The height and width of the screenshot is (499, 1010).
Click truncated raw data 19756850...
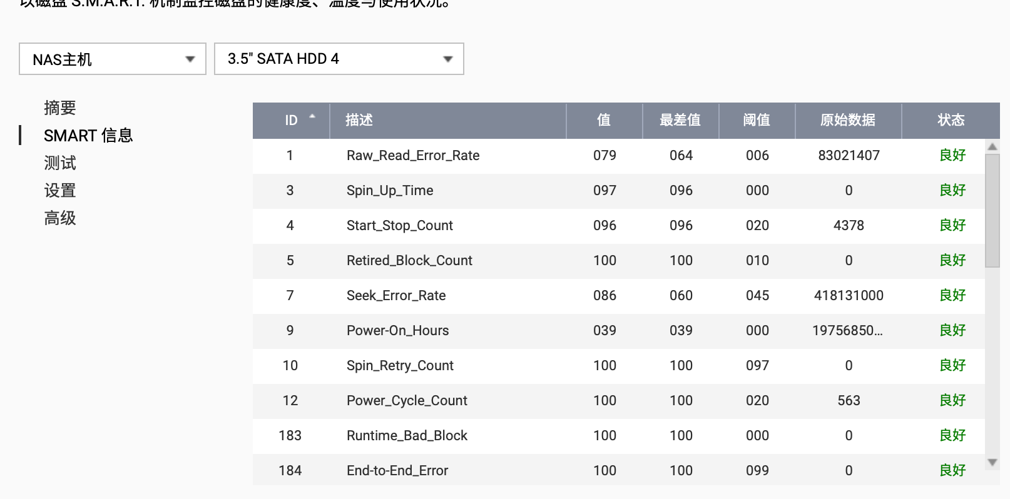847,331
